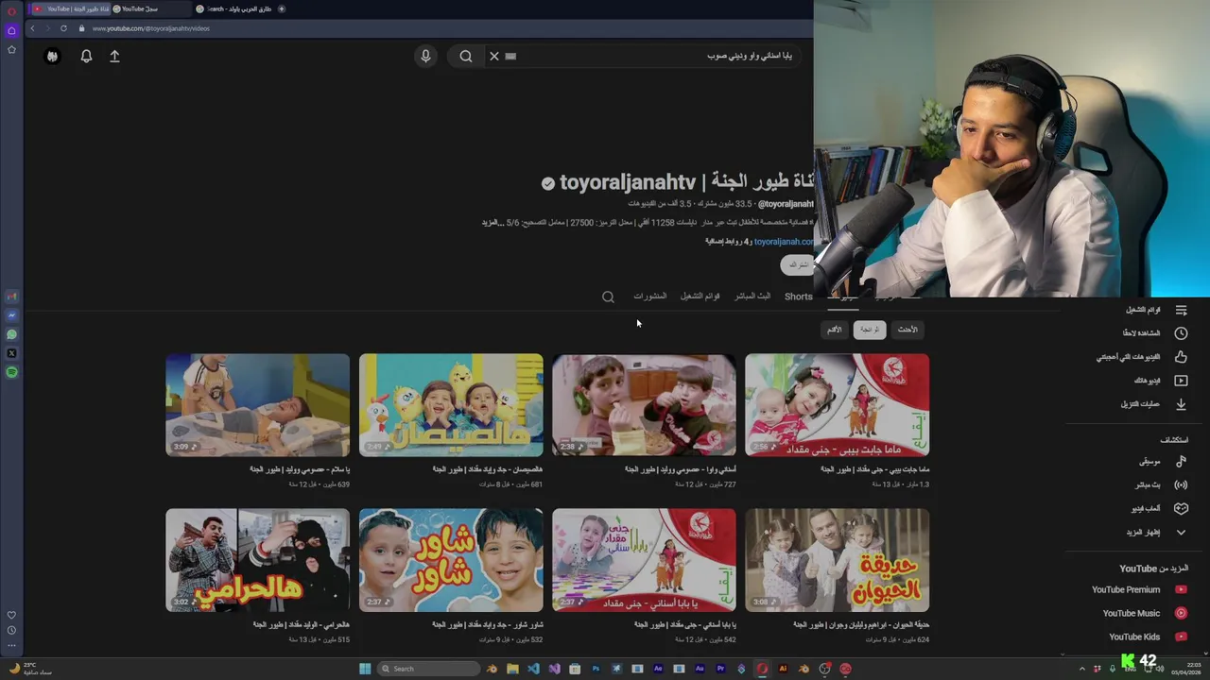
Task: Open Downloads arrow icon in sidebar
Action: 1181,404
